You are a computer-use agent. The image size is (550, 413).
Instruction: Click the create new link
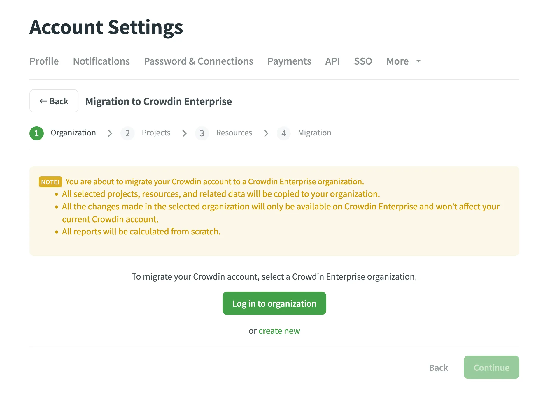pos(279,331)
